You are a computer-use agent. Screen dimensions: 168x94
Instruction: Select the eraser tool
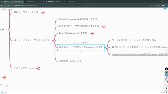166,86
